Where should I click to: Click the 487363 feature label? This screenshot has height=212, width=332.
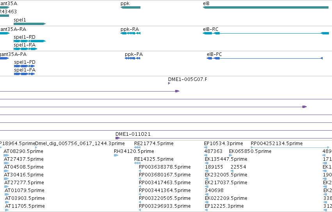(x=213, y=151)
